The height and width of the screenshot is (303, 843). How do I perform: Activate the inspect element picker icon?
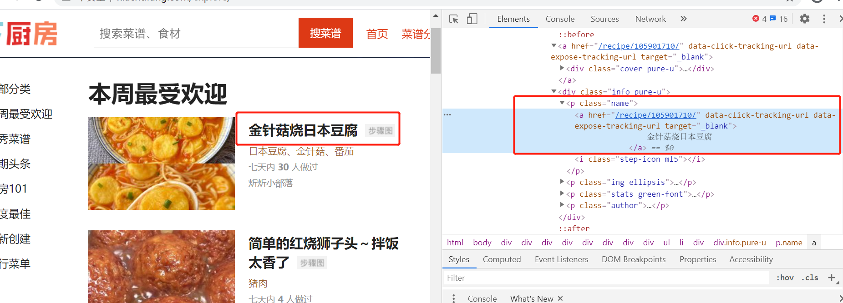(454, 19)
